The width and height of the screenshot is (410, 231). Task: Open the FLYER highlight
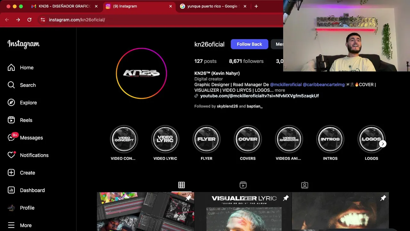[x=207, y=139]
